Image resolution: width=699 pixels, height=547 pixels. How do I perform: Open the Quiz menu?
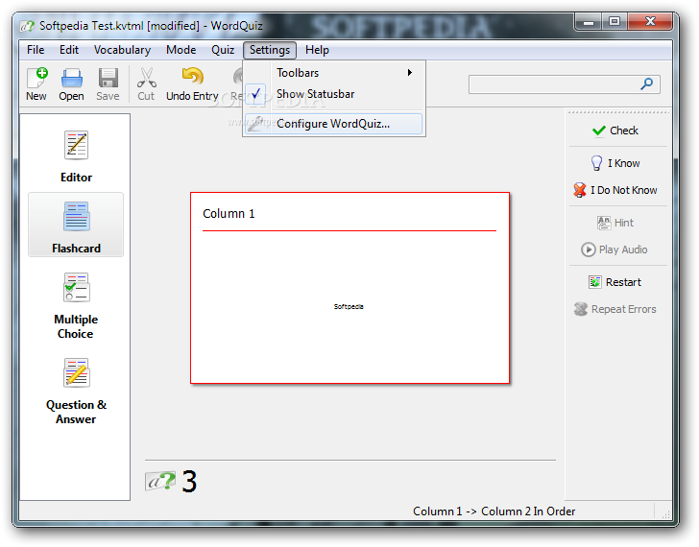coord(223,50)
